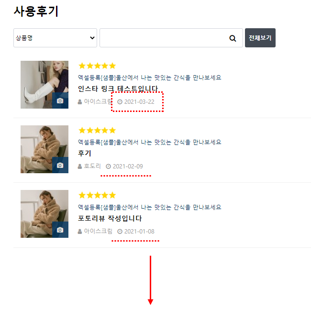Viewport: 311px width, 311px height.
Task: Click five-star rating of 후기 review
Action: [x=97, y=130]
